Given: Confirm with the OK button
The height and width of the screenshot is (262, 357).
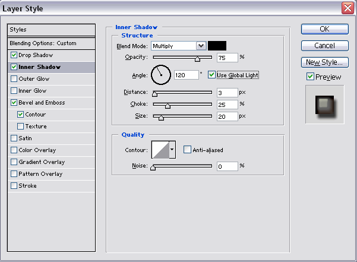Looking at the screenshot, I should pyautogui.click(x=325, y=29).
